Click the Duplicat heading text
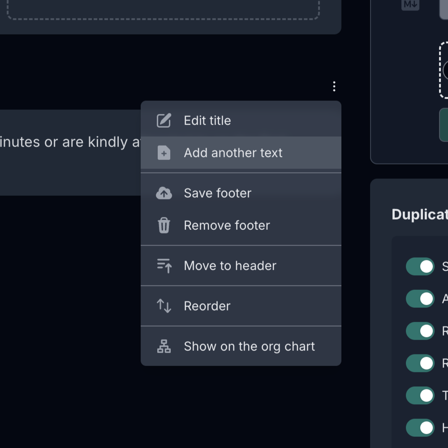The image size is (448, 448). point(420,214)
